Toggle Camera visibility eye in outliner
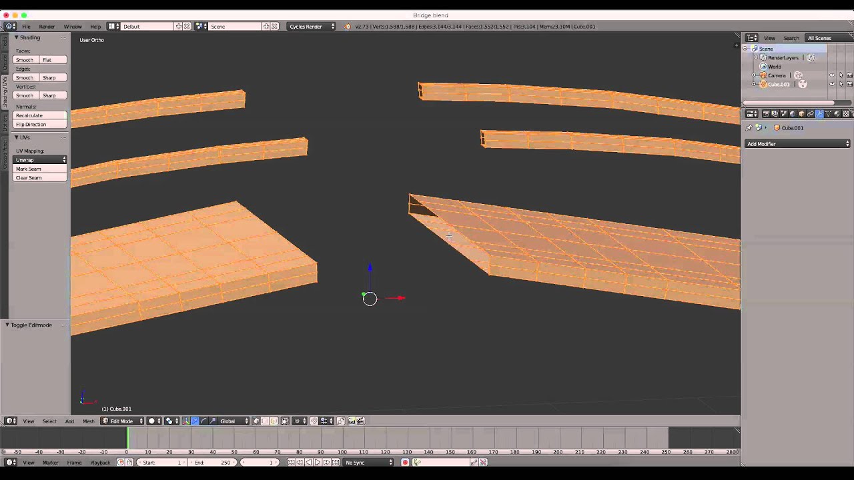 tap(832, 75)
